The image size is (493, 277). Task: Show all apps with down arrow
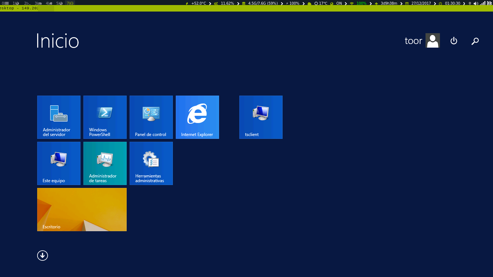pyautogui.click(x=43, y=256)
